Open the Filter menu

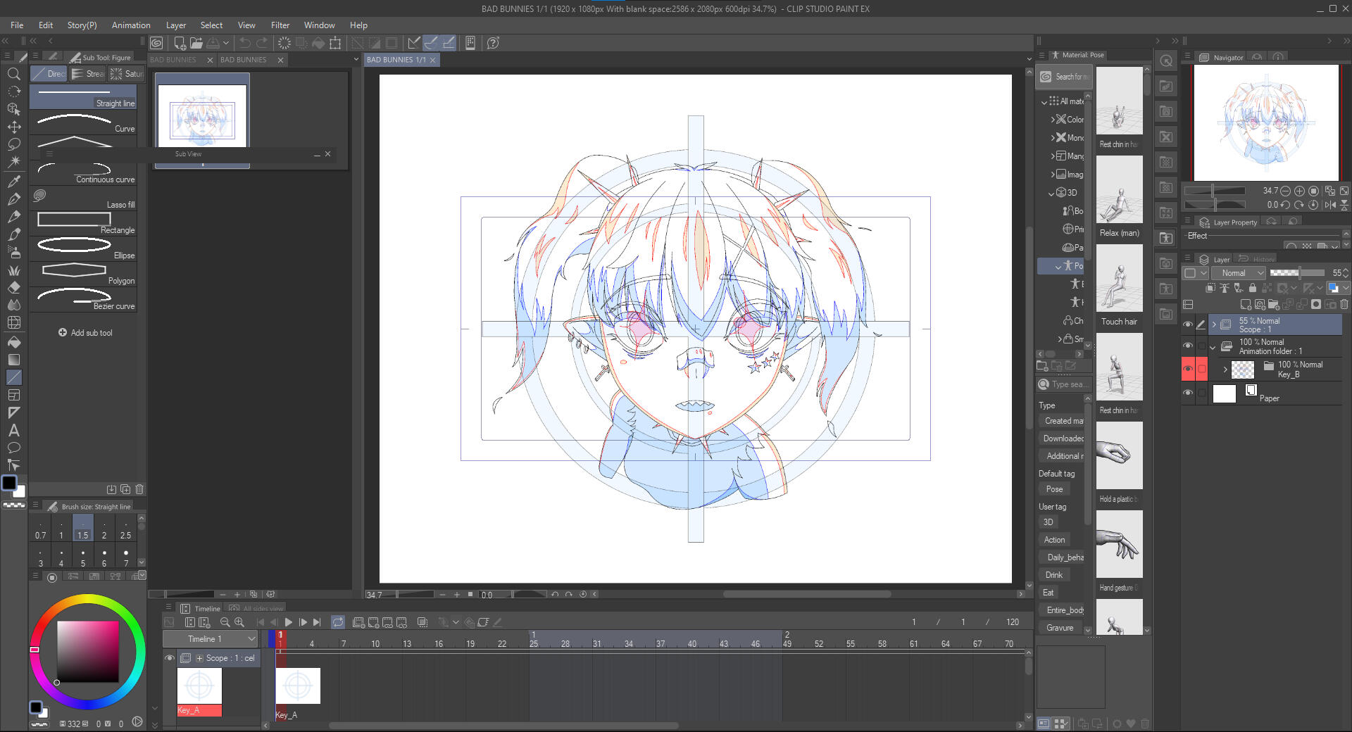[x=280, y=25]
